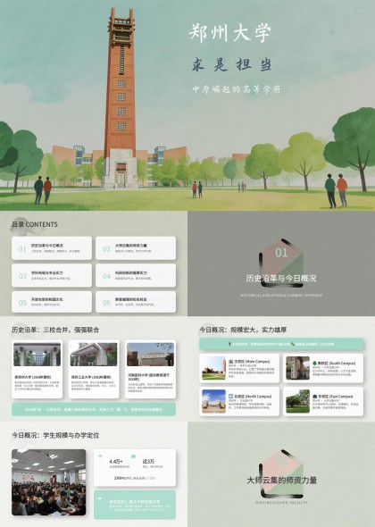Click the North Campus icon
Image resolution: width=375 pixels, height=527 pixels.
tap(231, 397)
